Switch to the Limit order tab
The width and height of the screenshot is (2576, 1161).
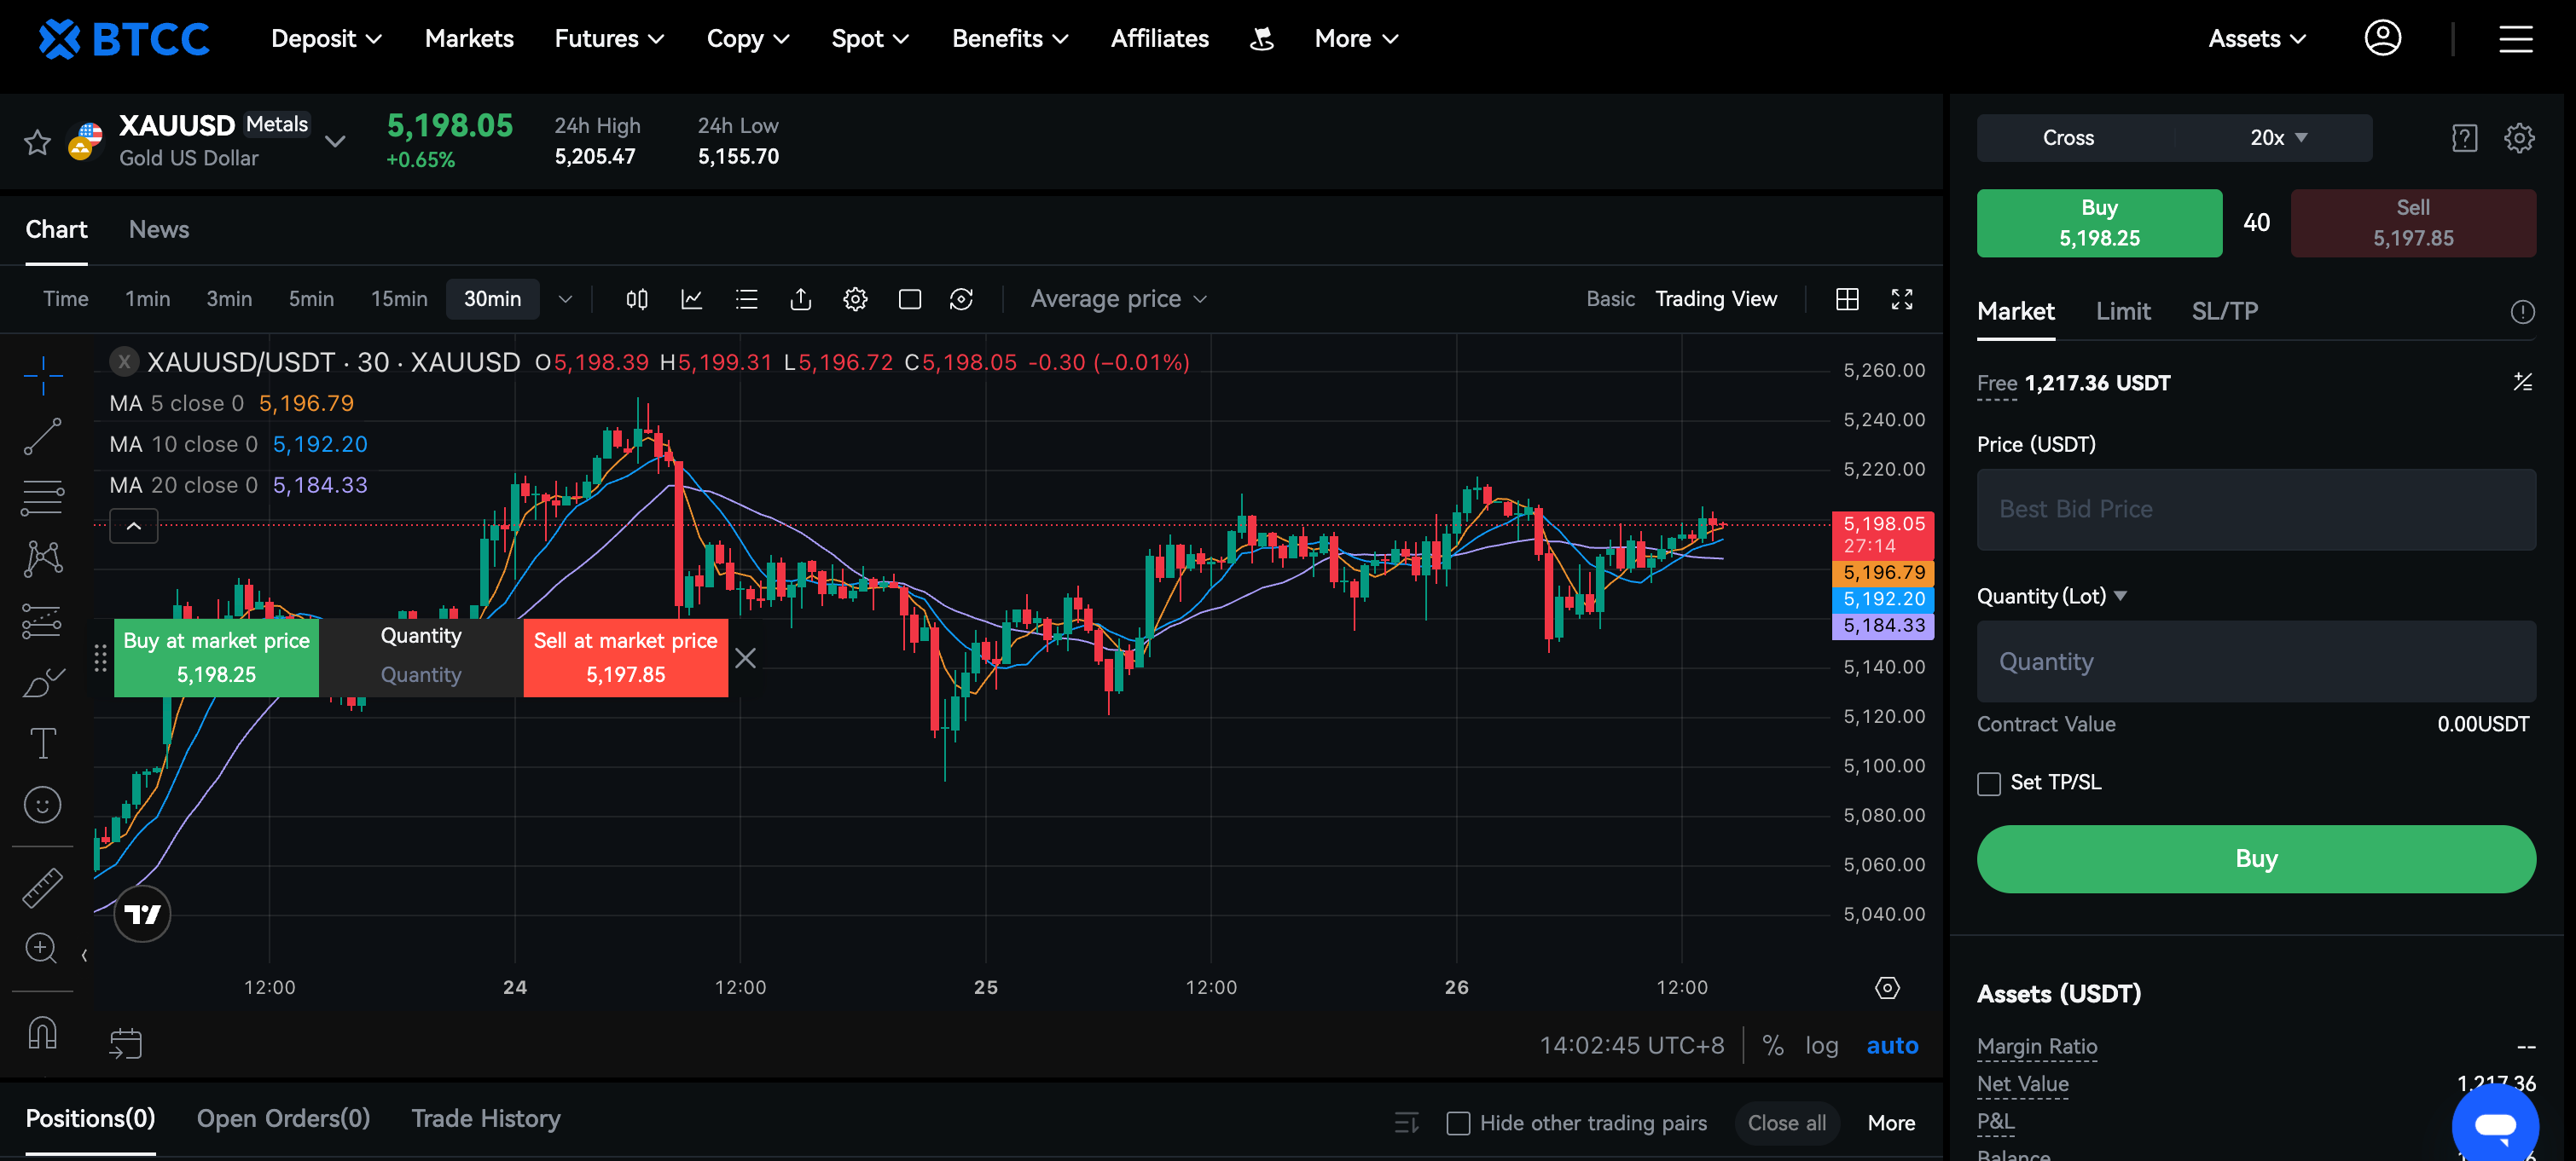[2122, 312]
